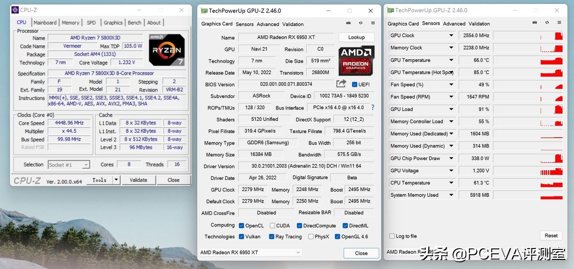
Task: Click the title bar app icon of the GPU-Z Graphics Card window
Action: click(x=204, y=11)
